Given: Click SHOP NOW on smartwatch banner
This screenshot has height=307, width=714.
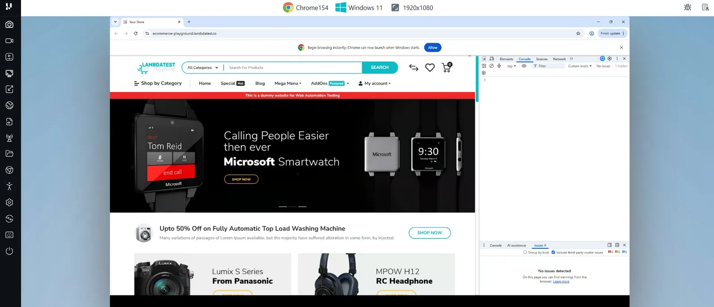Looking at the screenshot, I should 241,179.
